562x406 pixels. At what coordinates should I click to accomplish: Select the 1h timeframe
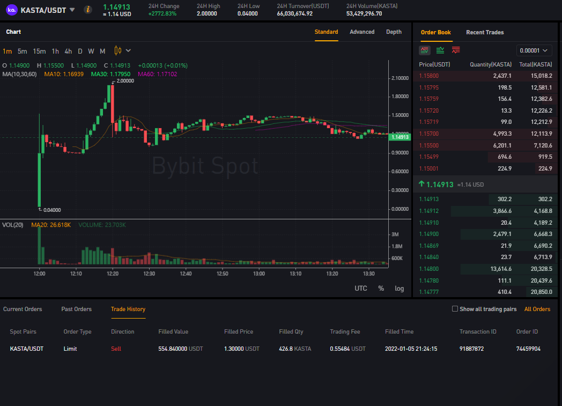coord(55,51)
